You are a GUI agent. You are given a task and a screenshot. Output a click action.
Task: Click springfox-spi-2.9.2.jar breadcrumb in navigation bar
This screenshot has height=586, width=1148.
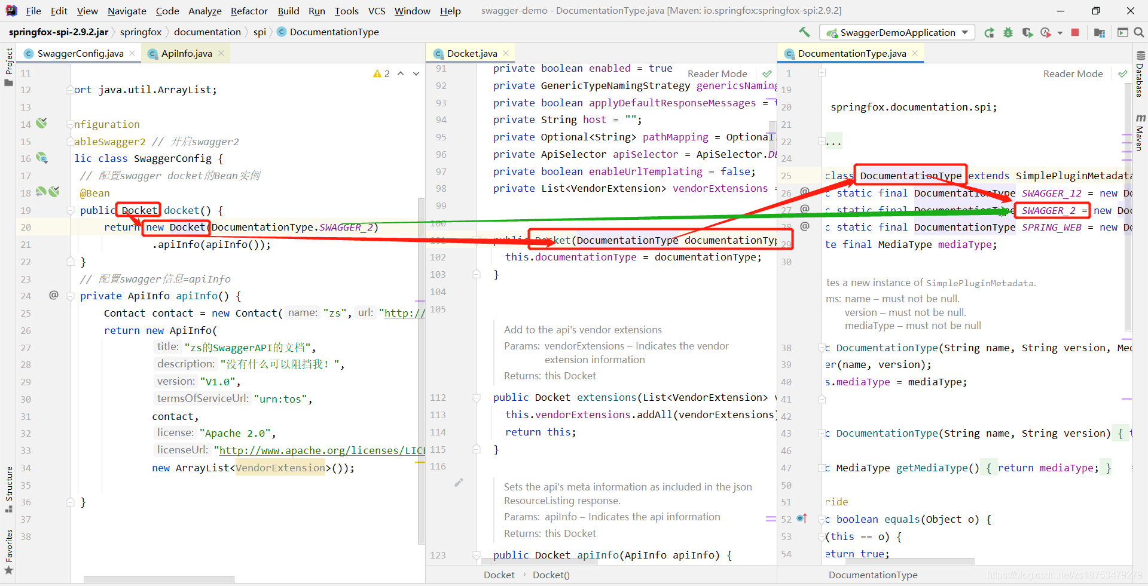pos(59,32)
